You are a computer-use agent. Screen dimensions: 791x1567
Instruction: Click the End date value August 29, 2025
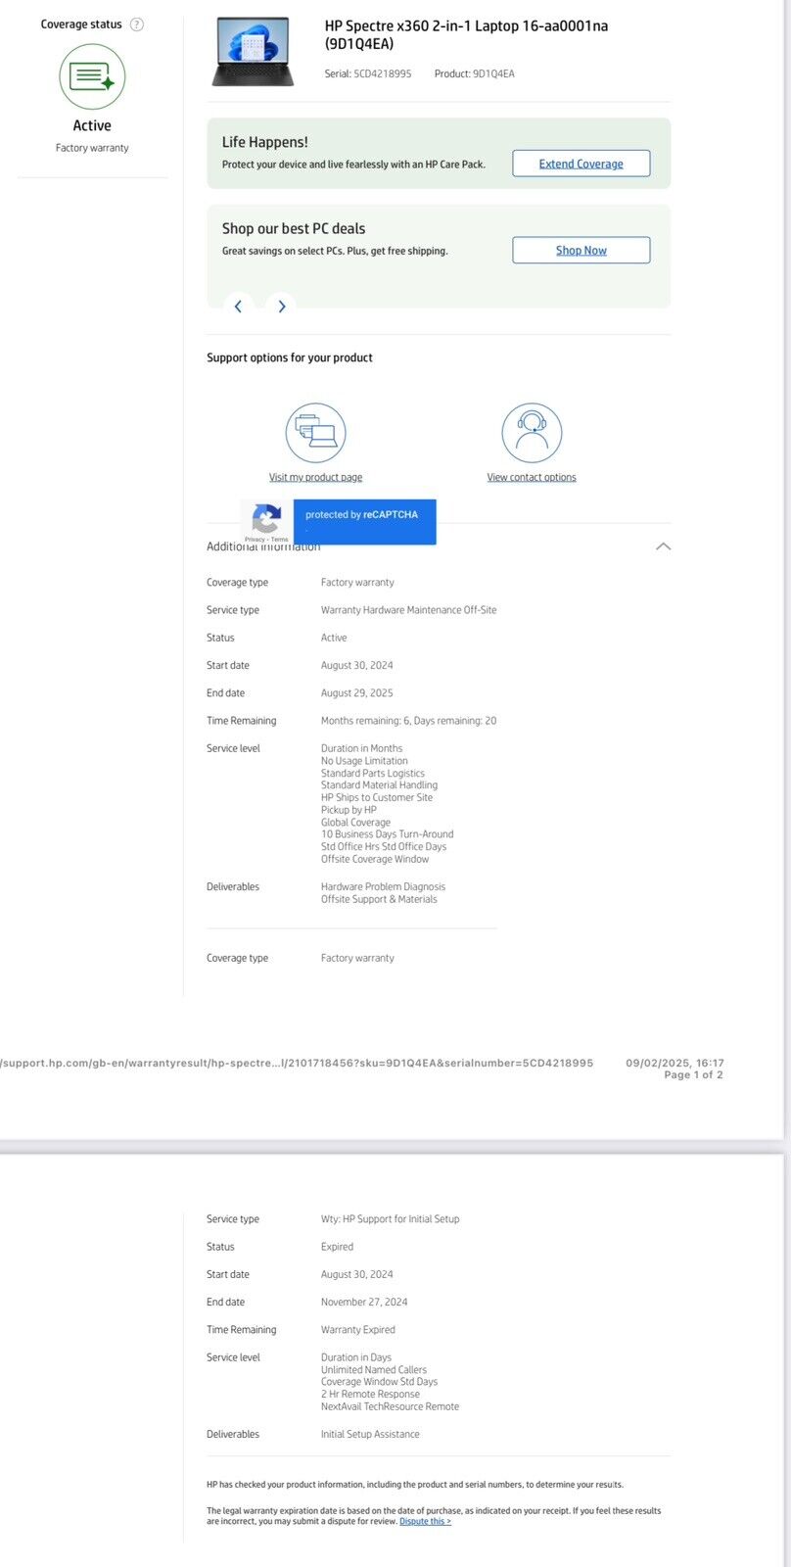click(x=357, y=692)
